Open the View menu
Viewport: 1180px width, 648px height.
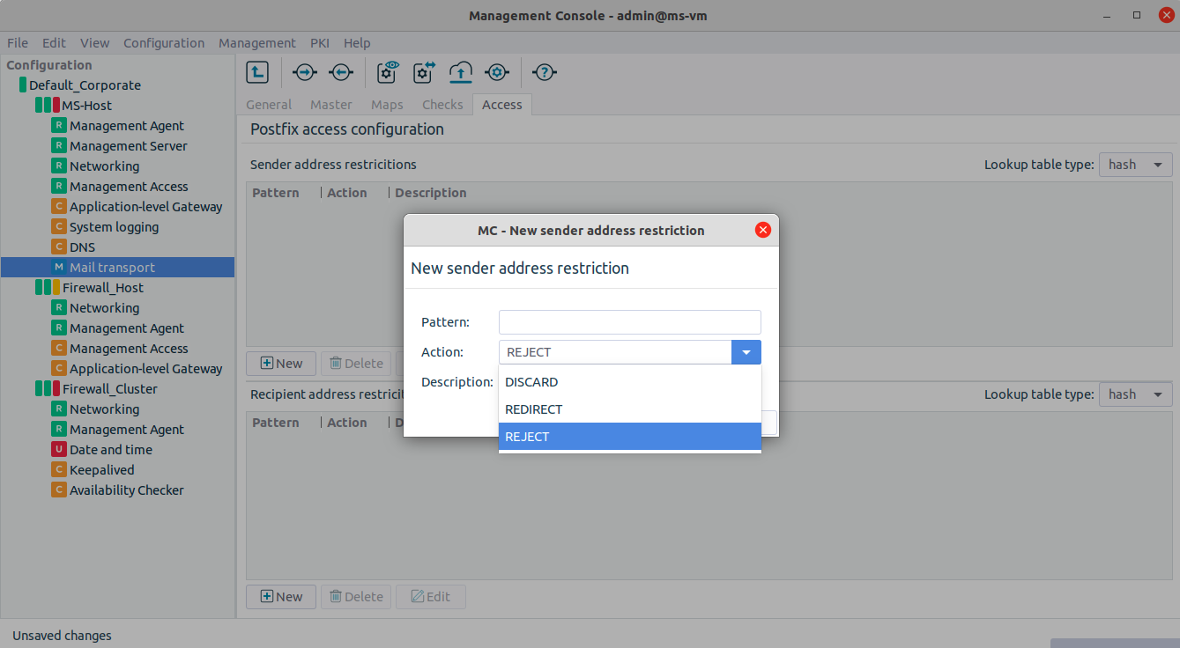point(94,42)
